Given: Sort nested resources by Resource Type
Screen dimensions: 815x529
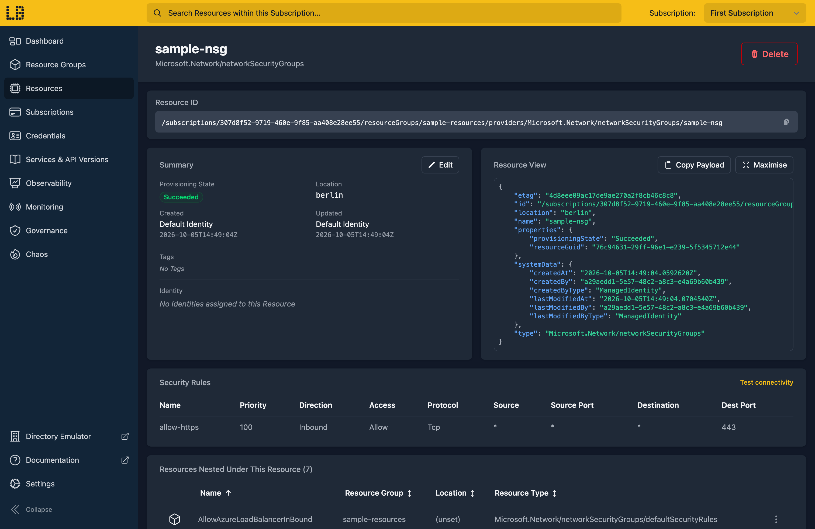Looking at the screenshot, I should tap(525, 493).
